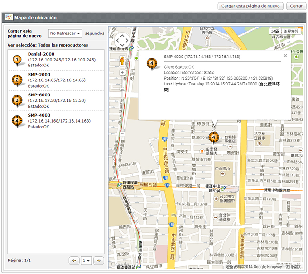Select SMP-4000 entry in player list
This screenshot has height=274, width=308.
click(59, 121)
